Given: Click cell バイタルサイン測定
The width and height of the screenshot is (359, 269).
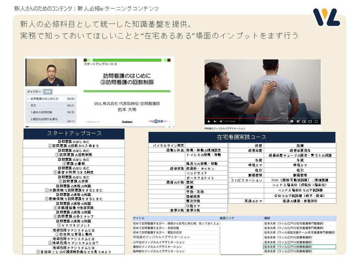Looking at the screenshot, I should coord(167,145).
